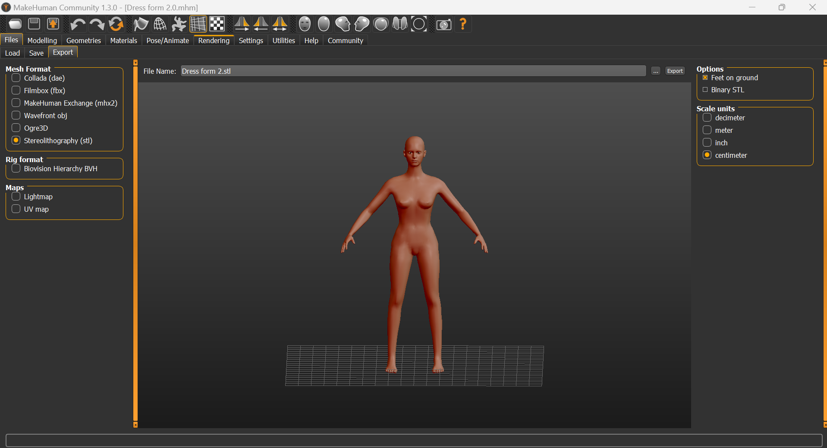Toggle the Pose stick figure icon

point(179,24)
